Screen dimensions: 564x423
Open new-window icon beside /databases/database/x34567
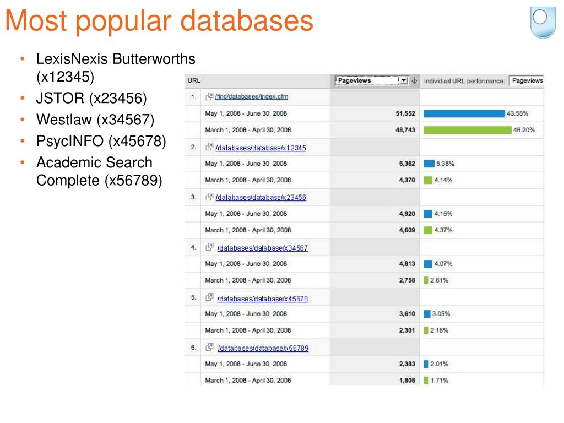click(209, 247)
